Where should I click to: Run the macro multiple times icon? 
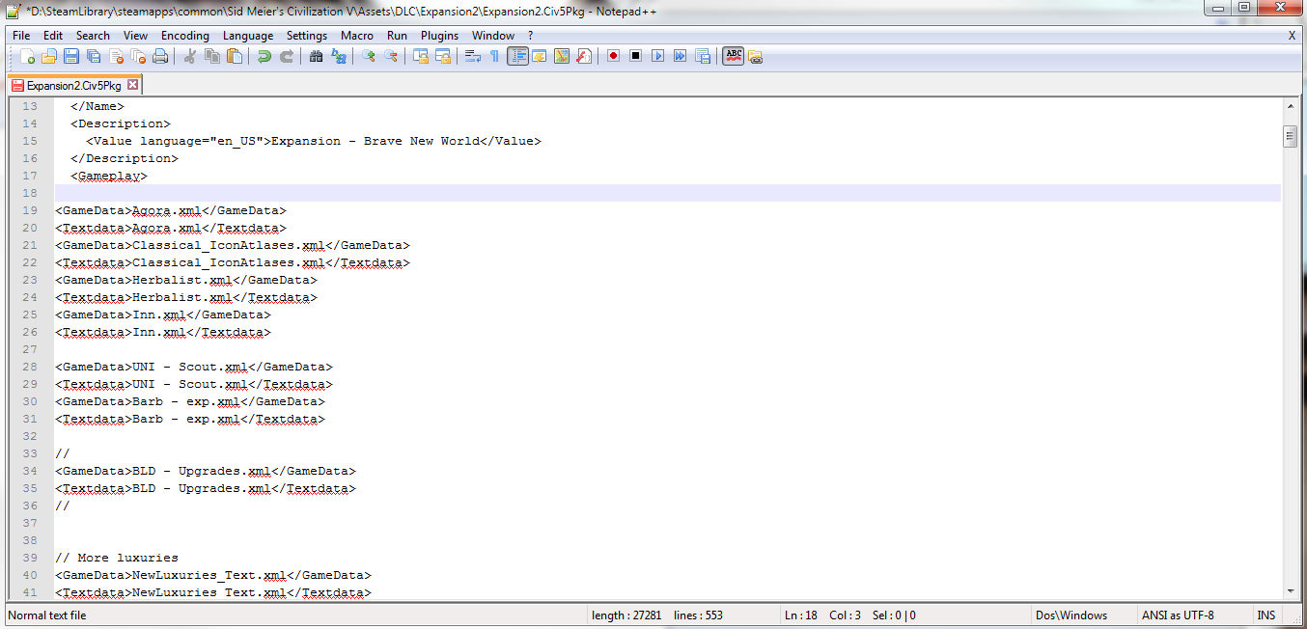tap(680, 56)
